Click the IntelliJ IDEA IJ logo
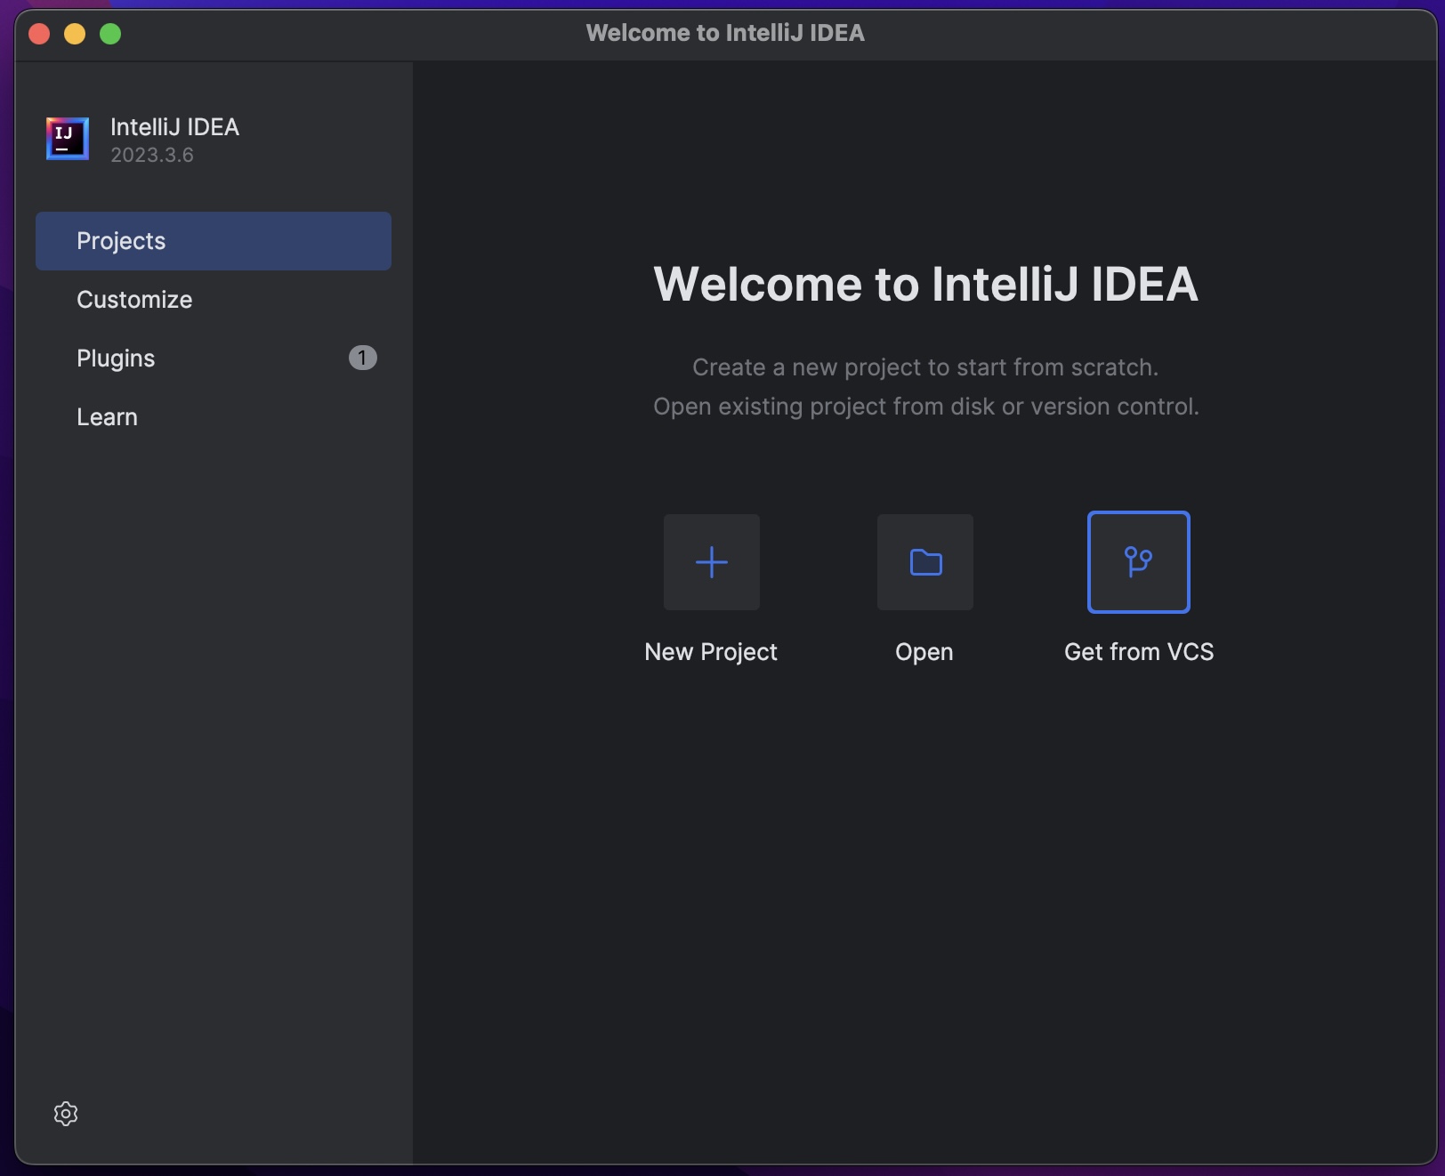 tap(68, 139)
